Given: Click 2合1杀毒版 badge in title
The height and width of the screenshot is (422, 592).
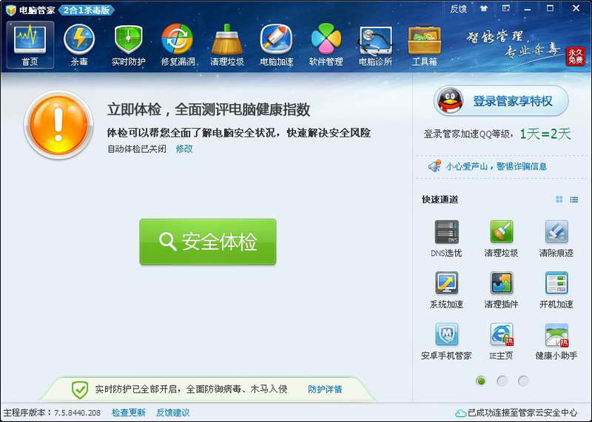Looking at the screenshot, I should tap(87, 10).
